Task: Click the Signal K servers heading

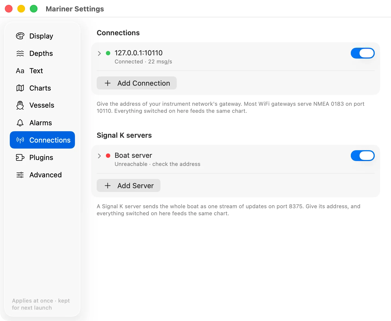Action: (x=124, y=135)
